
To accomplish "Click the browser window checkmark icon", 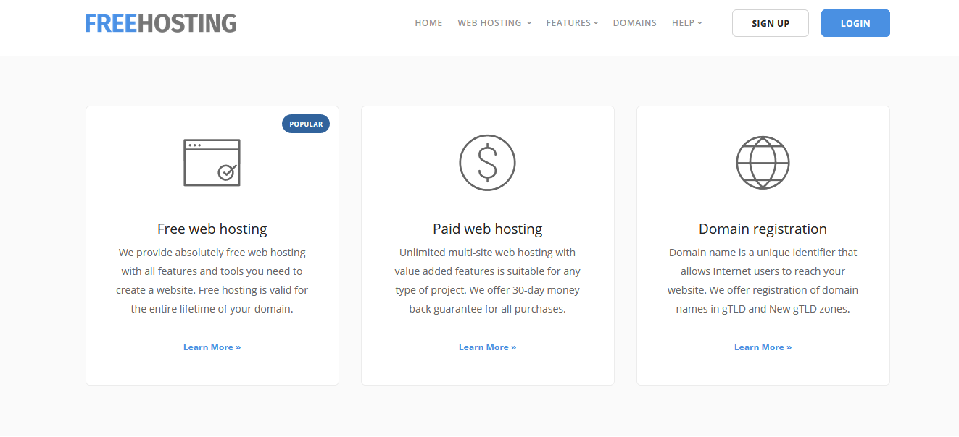I will (212, 163).
